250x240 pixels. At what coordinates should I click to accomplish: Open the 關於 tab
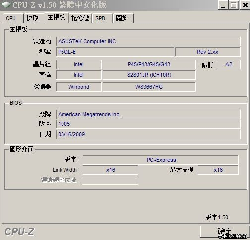click(123, 18)
